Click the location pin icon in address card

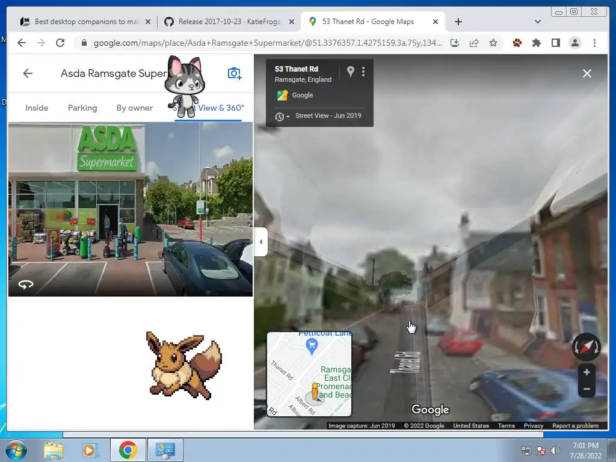[351, 72]
